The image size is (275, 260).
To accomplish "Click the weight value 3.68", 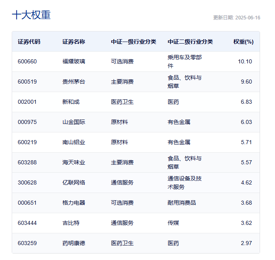I will pos(246,203).
